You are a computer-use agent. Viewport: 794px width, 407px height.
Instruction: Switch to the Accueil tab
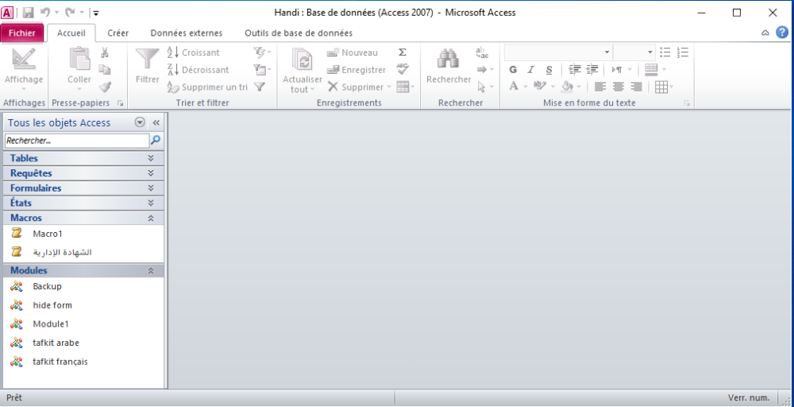(71, 33)
